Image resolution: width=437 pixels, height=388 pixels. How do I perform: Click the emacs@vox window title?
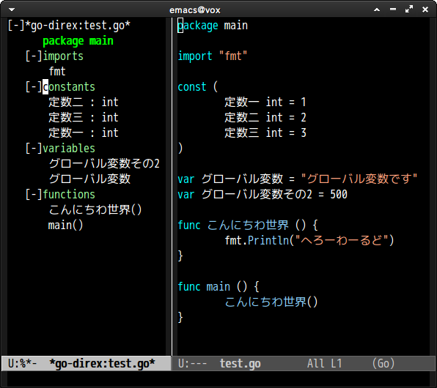pyautogui.click(x=195, y=10)
